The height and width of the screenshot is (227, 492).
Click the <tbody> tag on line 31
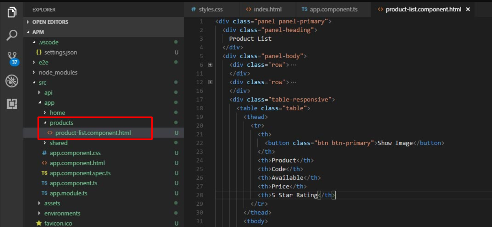click(256, 221)
